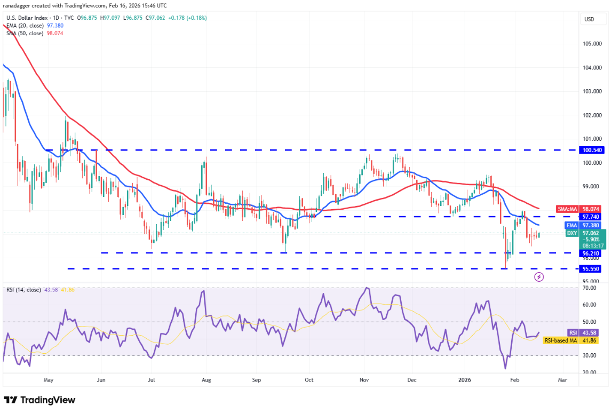612x413 pixels.
Task: Open the USD currency selector
Action: tap(589, 19)
